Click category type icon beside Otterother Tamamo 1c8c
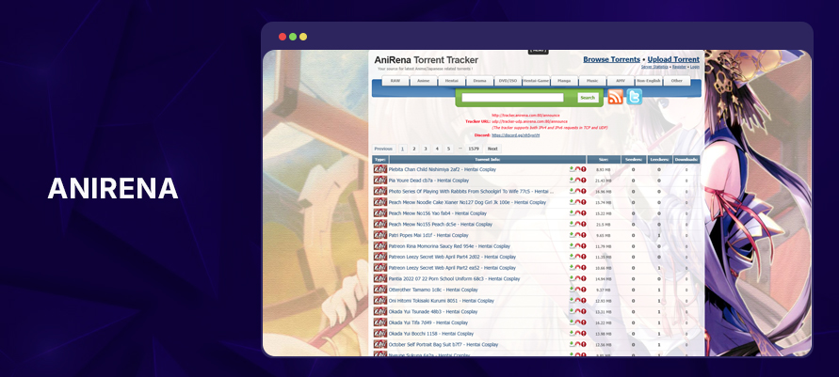 380,290
